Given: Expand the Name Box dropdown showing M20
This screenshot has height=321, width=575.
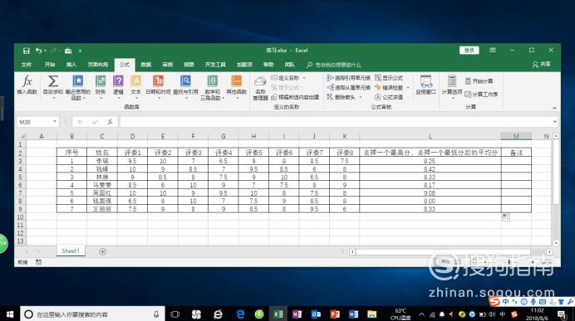Looking at the screenshot, I should pyautogui.click(x=55, y=122).
